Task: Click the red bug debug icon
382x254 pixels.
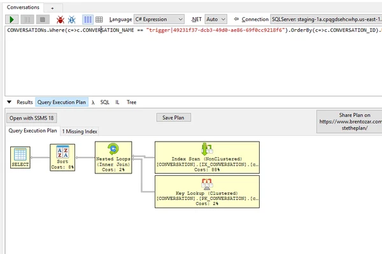Action: click(60, 20)
